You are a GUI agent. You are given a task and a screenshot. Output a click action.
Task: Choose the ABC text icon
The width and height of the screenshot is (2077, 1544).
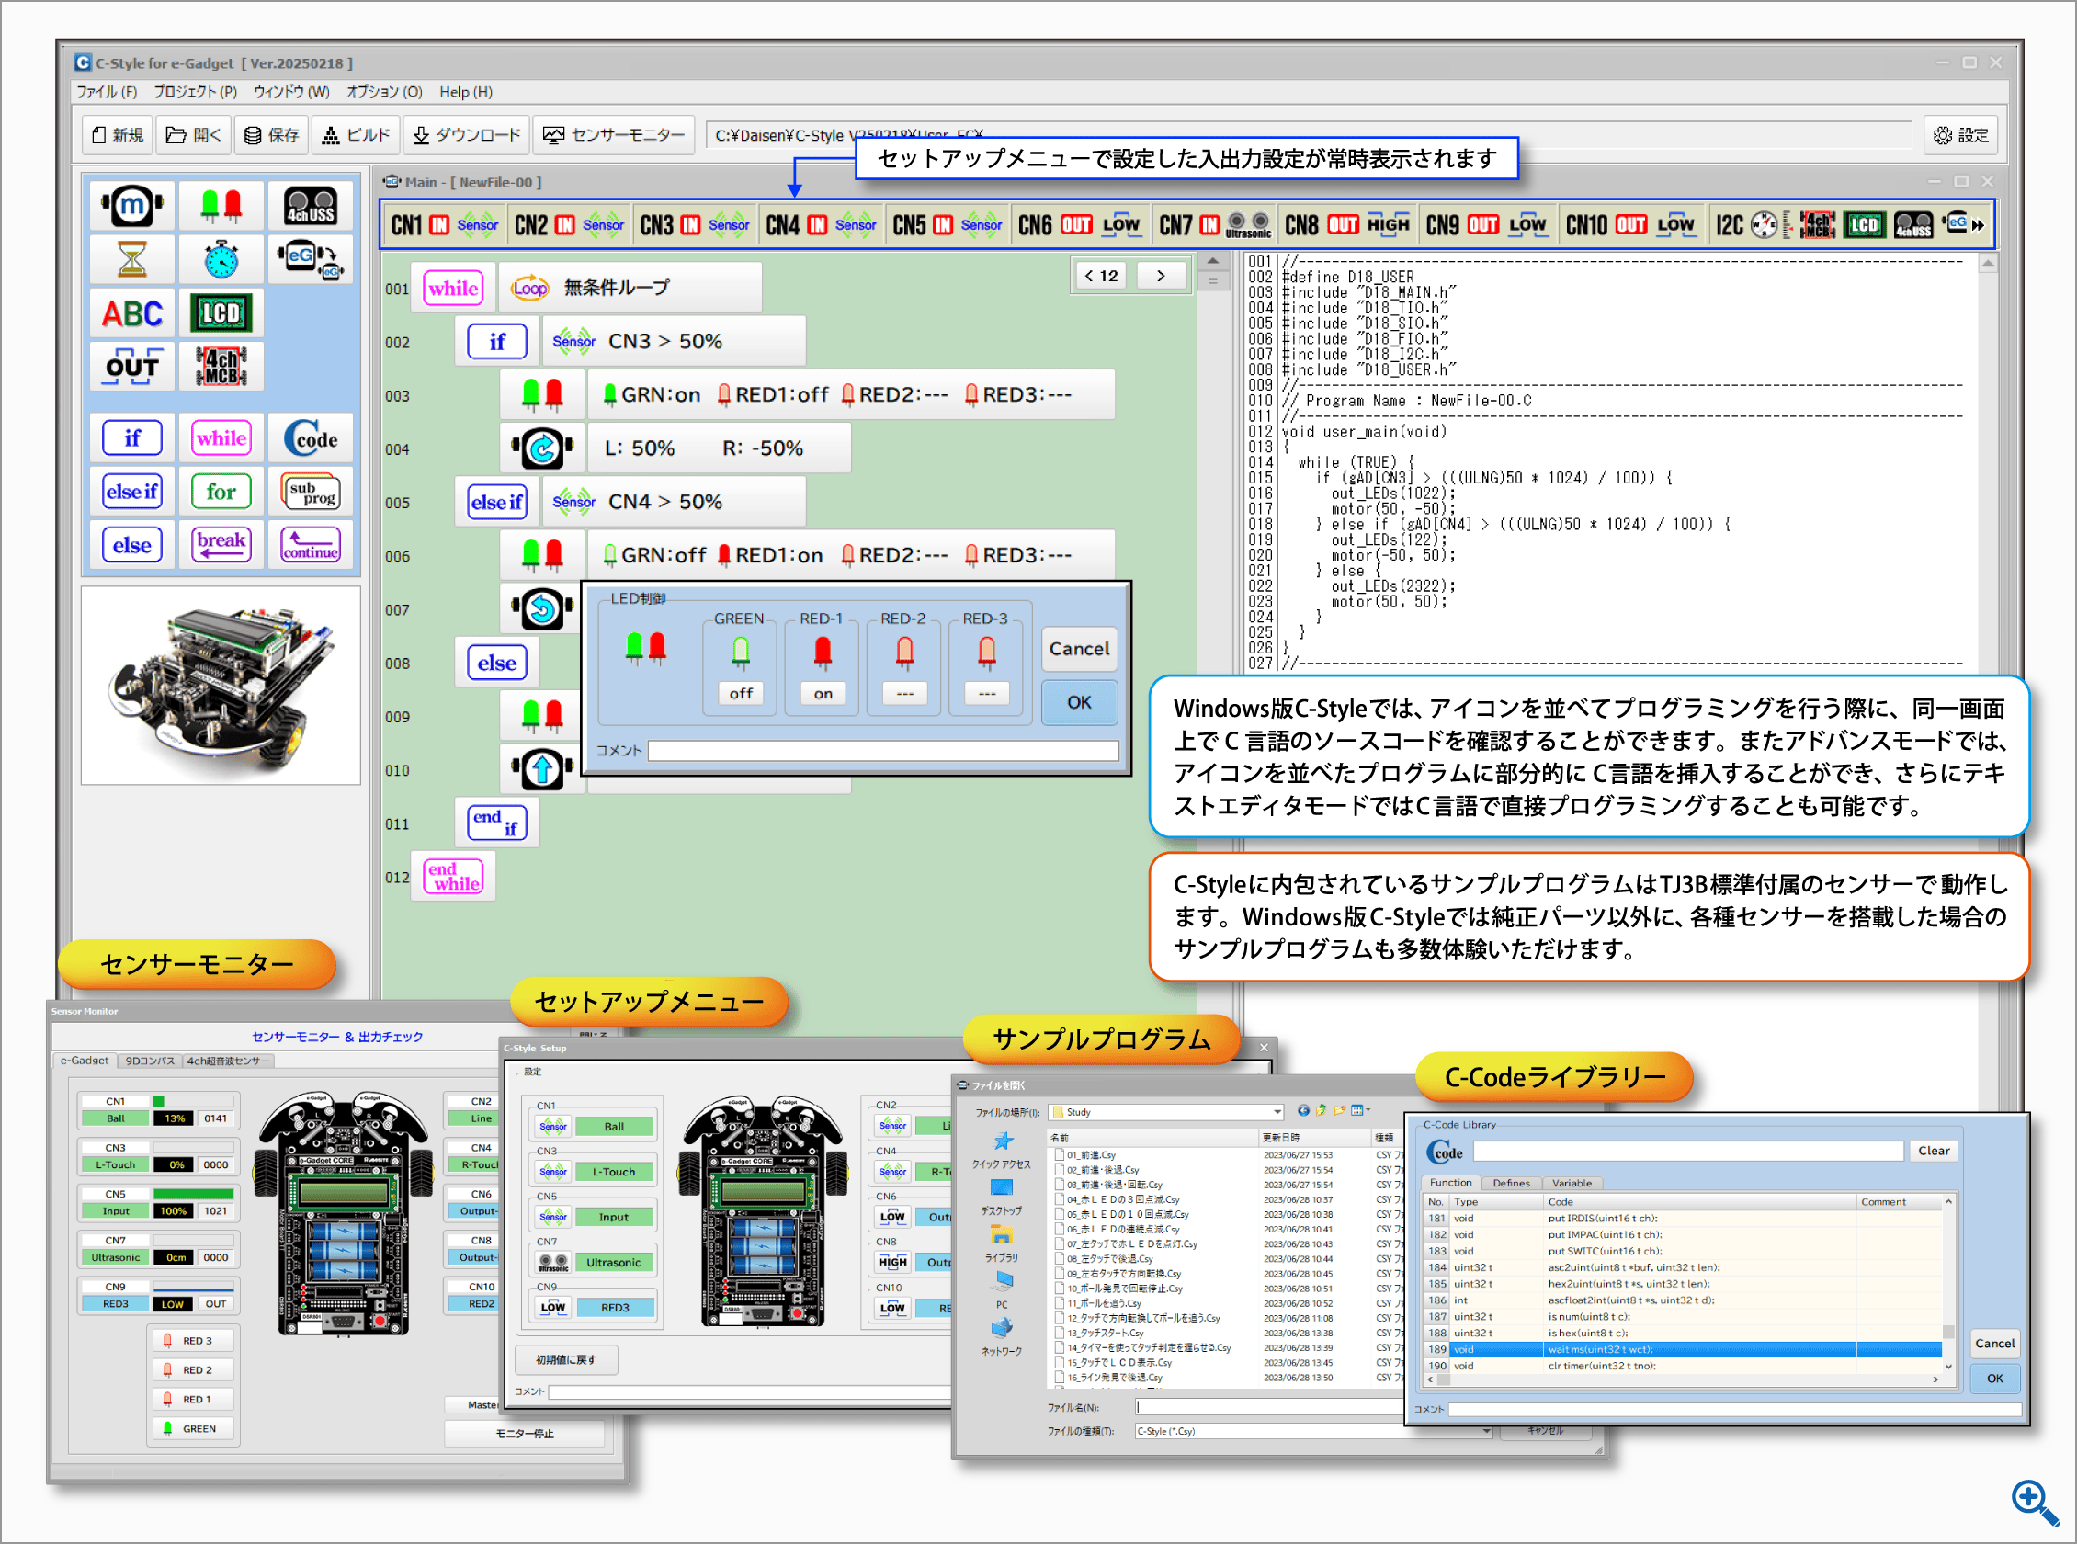click(x=131, y=312)
